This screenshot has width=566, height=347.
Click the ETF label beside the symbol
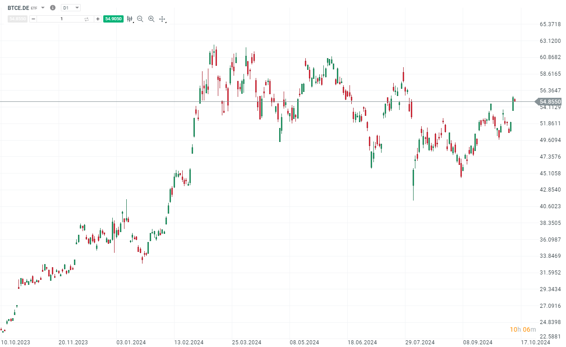point(34,8)
